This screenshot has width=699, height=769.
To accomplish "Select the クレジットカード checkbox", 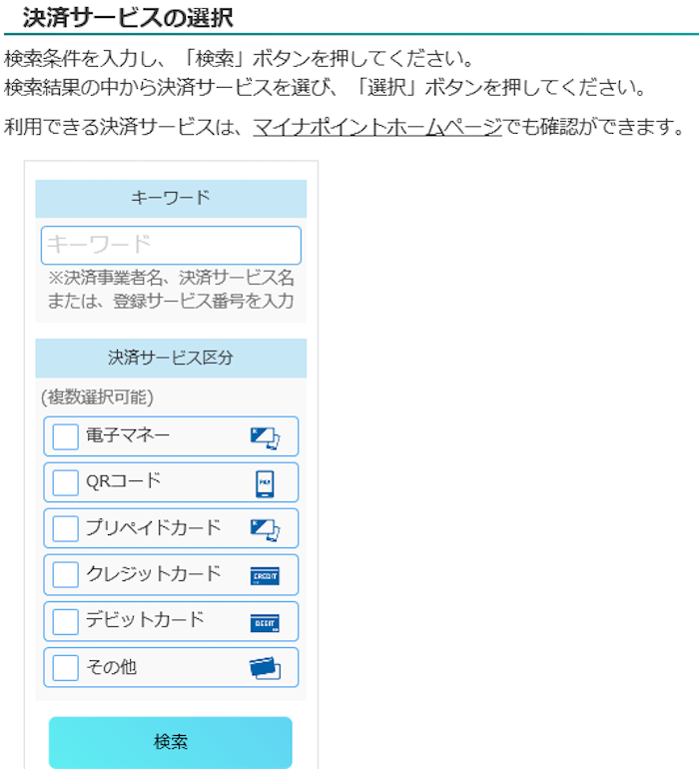I will tap(66, 575).
